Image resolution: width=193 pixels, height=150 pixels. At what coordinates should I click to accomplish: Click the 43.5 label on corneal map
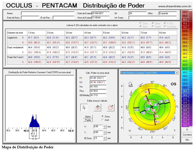[167, 101]
